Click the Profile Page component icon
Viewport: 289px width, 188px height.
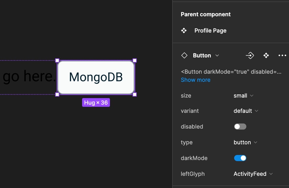tap(184, 31)
